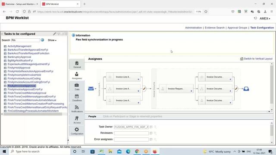Click the bottom Invoice Docume participant box
The height and width of the screenshot is (155, 276).
(215, 100)
